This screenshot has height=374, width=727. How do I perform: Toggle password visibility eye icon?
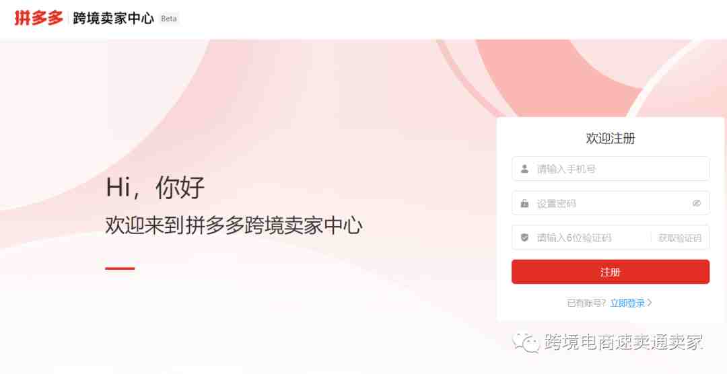point(697,203)
